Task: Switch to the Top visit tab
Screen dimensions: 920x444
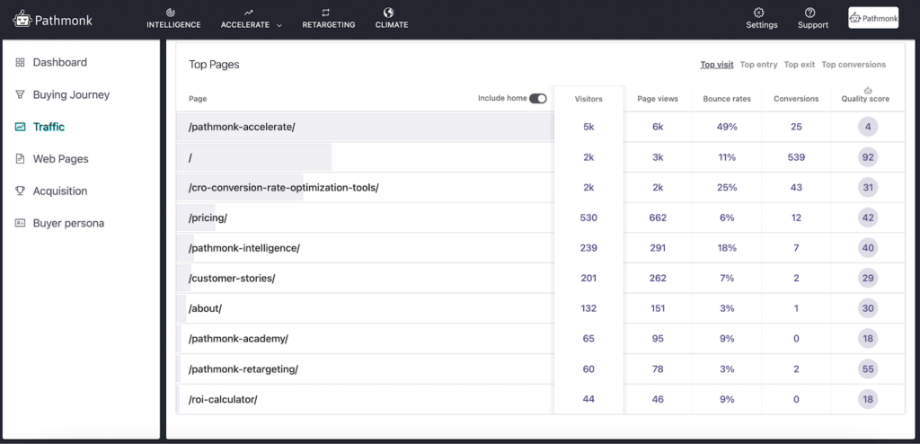Action: click(x=717, y=65)
